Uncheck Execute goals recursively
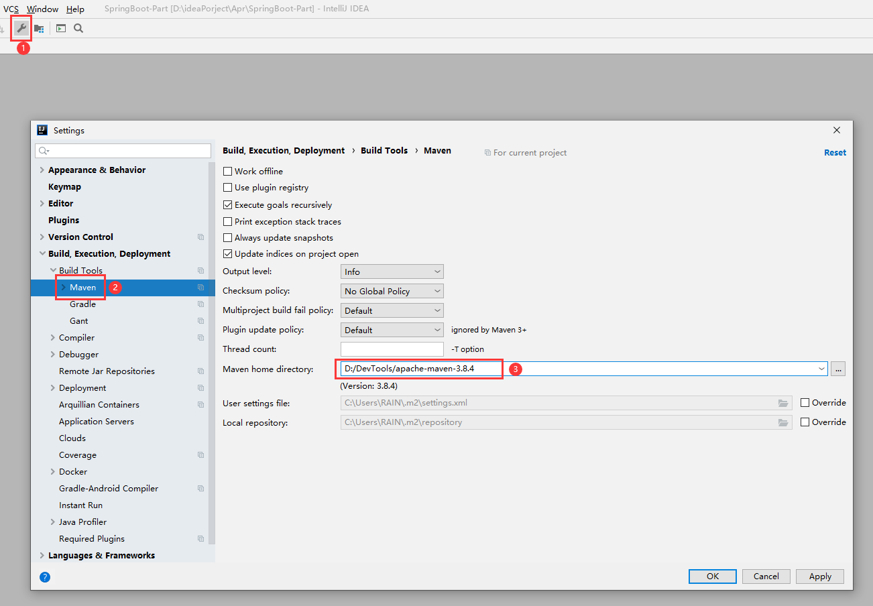 pyautogui.click(x=227, y=204)
